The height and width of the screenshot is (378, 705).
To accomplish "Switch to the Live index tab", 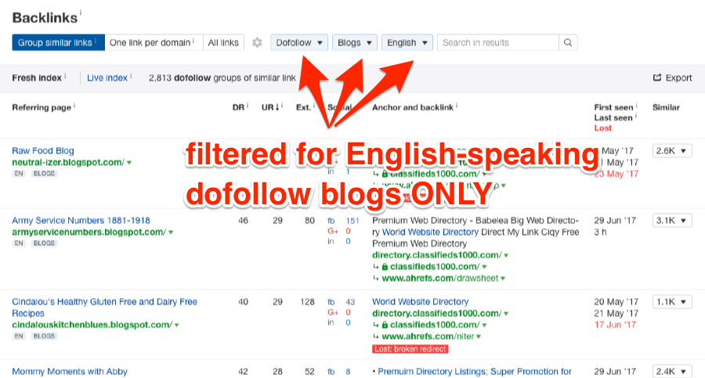I will [x=107, y=77].
